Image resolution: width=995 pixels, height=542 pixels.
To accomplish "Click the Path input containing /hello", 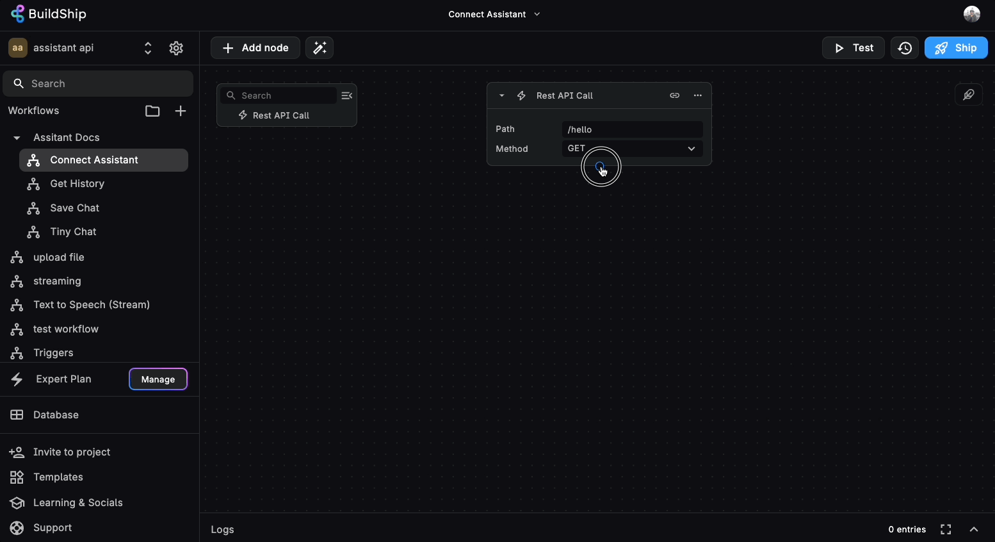I will [x=632, y=129].
